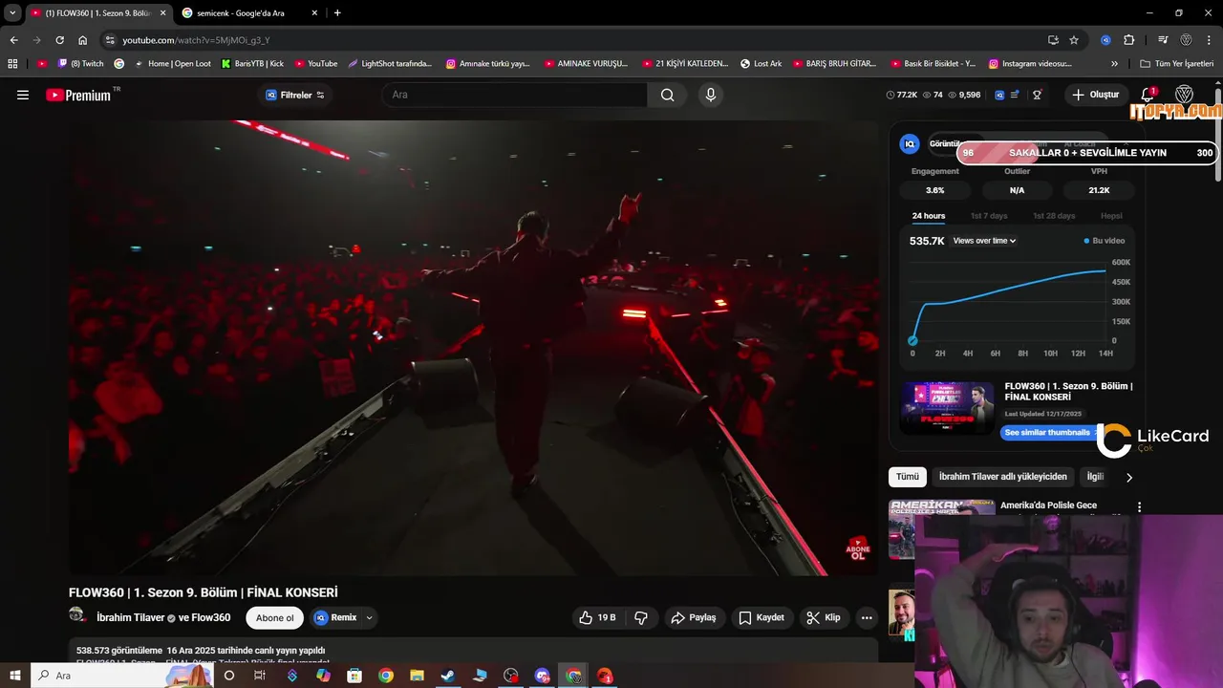Open Discord from the Windows taskbar
The image size is (1223, 688).
[543, 676]
